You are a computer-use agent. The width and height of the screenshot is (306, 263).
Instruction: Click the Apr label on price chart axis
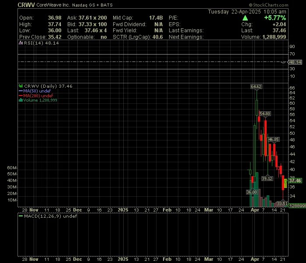255,210
